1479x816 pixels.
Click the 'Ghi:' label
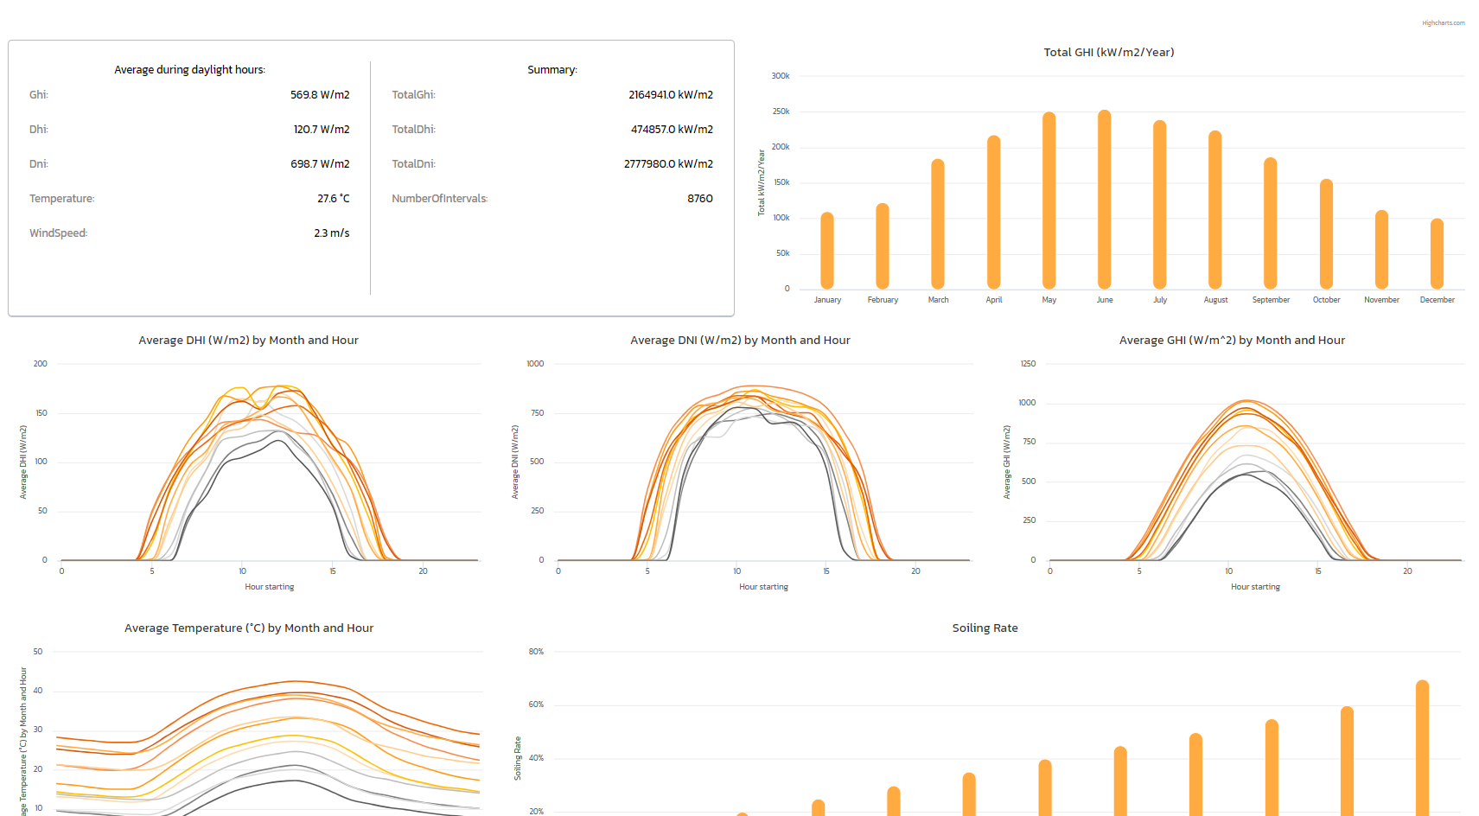coord(39,95)
